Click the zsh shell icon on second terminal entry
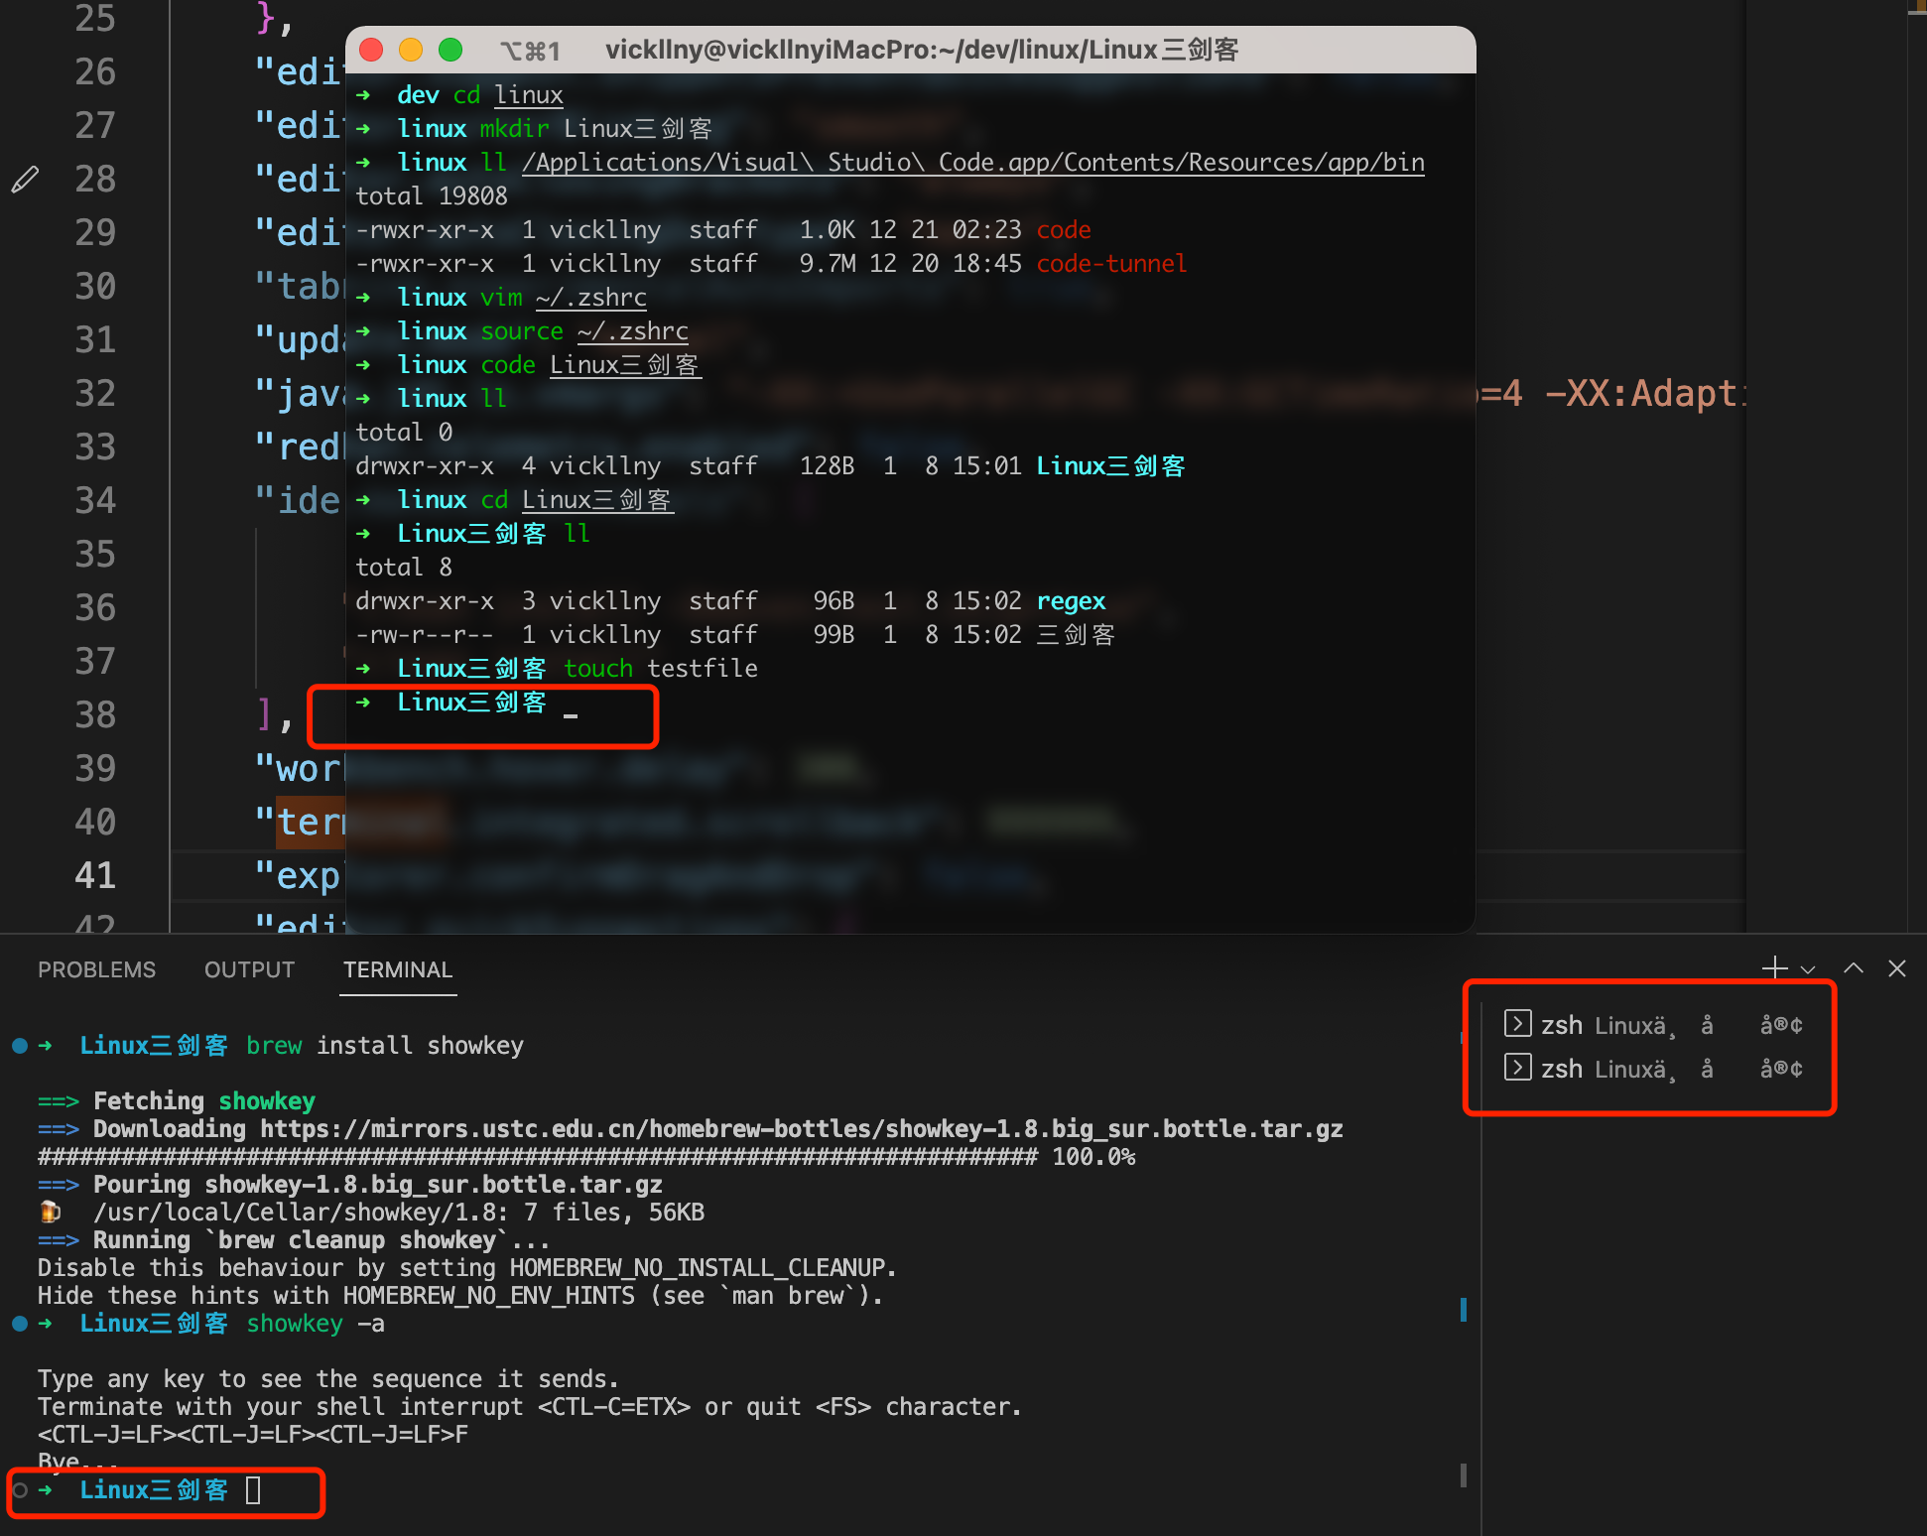Image resolution: width=1927 pixels, height=1536 pixels. click(1517, 1068)
